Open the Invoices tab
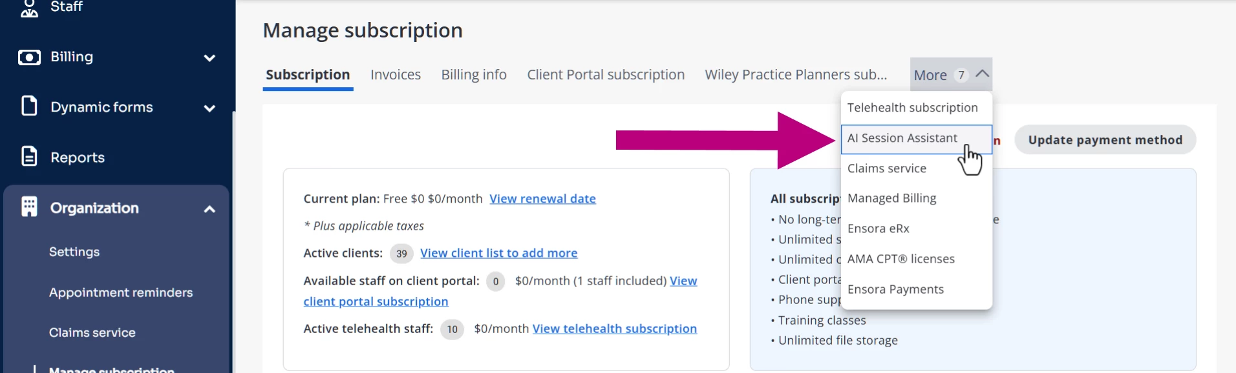This screenshot has width=1236, height=373. (396, 75)
